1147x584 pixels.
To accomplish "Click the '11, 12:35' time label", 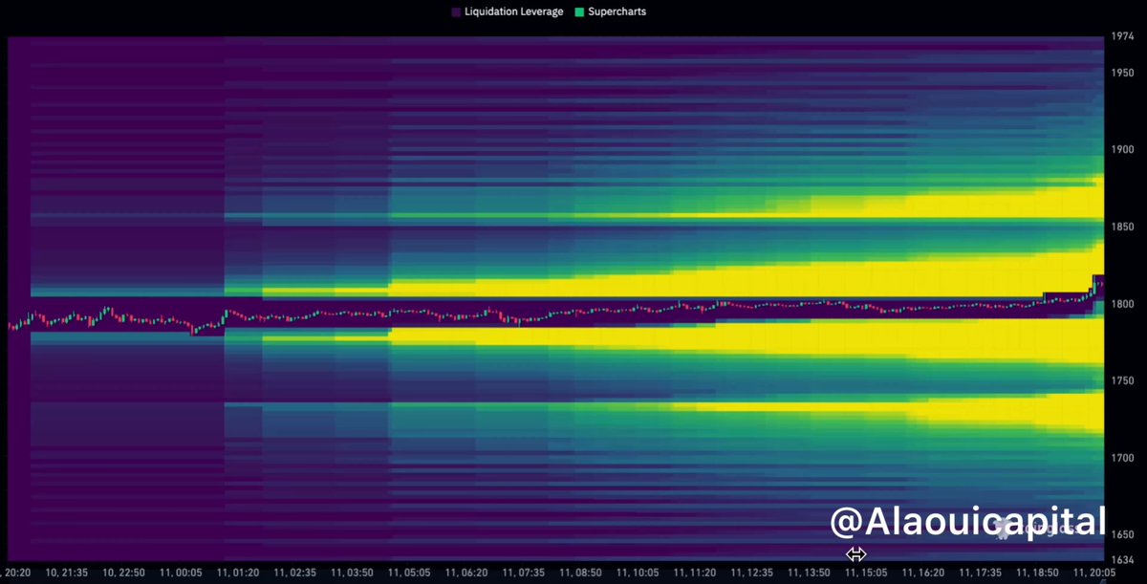I will (751, 573).
